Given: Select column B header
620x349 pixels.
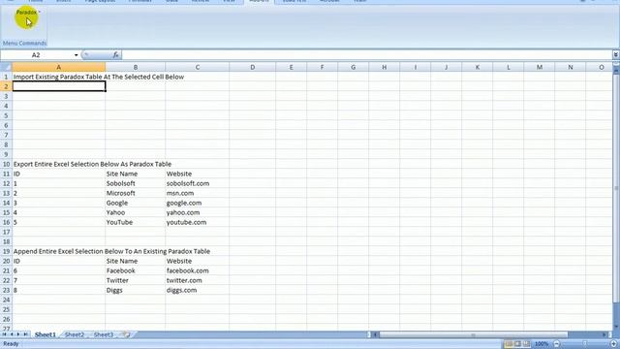Looking at the screenshot, I should coord(136,67).
